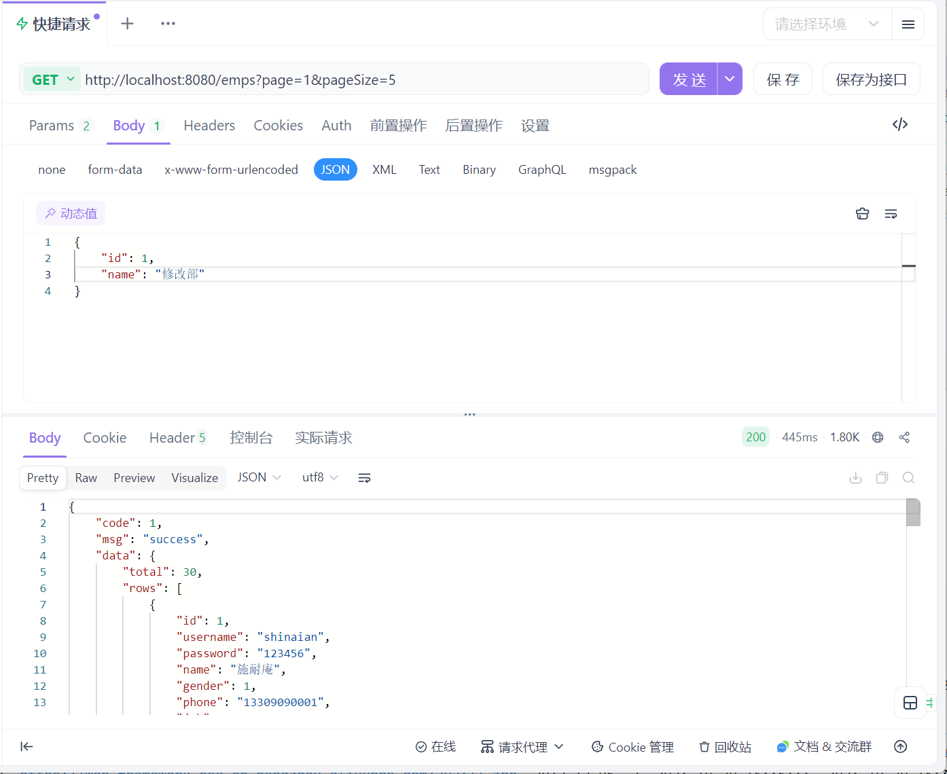
Task: Click the globe network info icon
Action: click(x=878, y=437)
